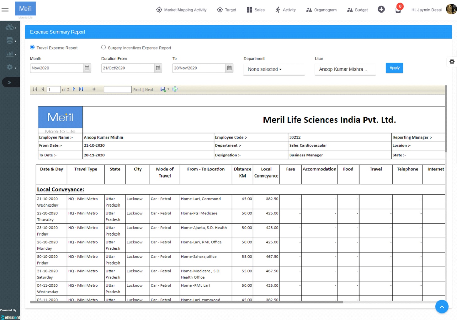457x320 pixels.
Task: Open the bar chart reports sidebar icon
Action: click(x=10, y=54)
